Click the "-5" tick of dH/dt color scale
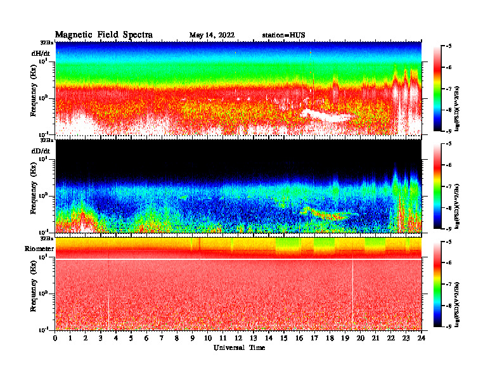Screen dimensions: 502x388 pyautogui.click(x=449, y=46)
